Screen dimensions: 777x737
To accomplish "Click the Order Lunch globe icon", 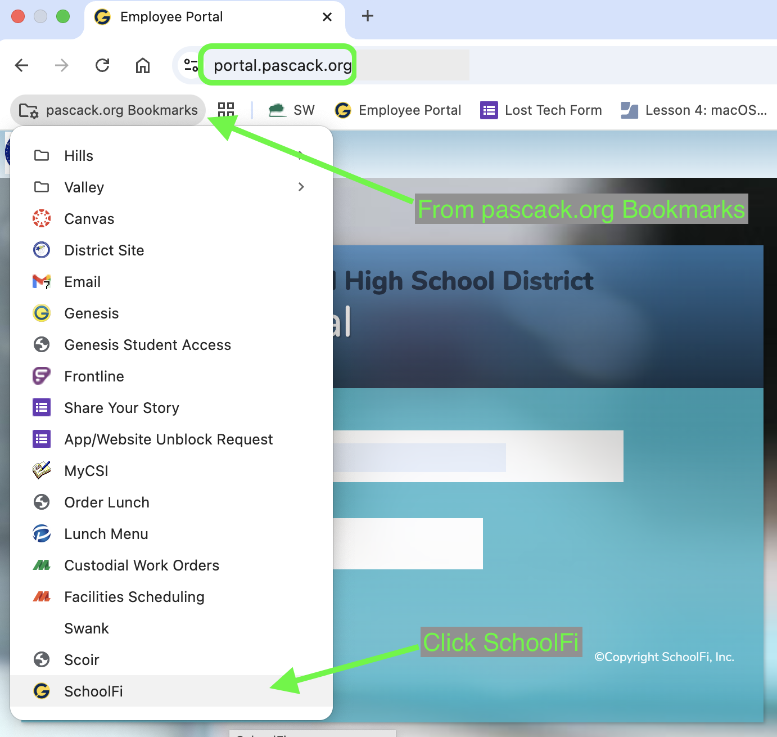I will point(42,502).
